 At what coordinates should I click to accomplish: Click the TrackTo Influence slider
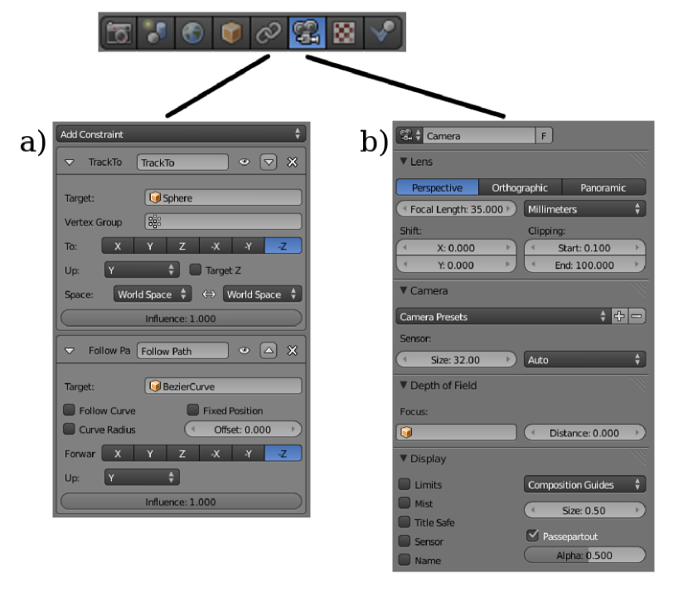pyautogui.click(x=182, y=318)
